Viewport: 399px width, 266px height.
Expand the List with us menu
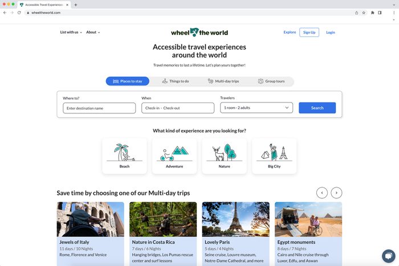pos(71,32)
